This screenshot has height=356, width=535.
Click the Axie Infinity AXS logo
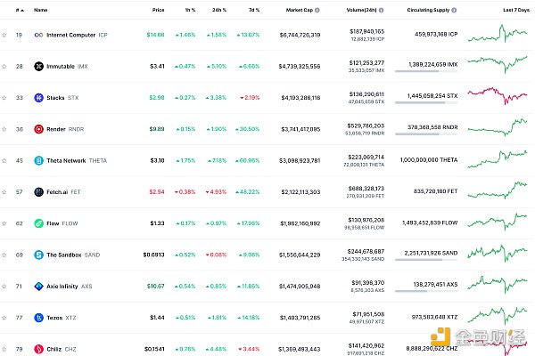(x=37, y=287)
